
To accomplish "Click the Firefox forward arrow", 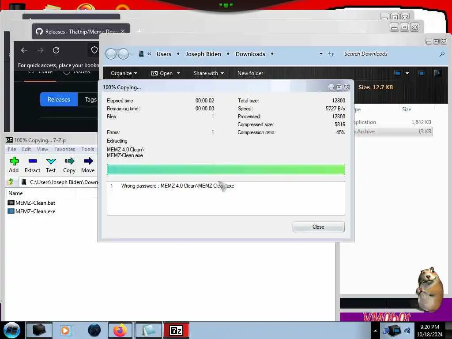I will pyautogui.click(x=40, y=50).
